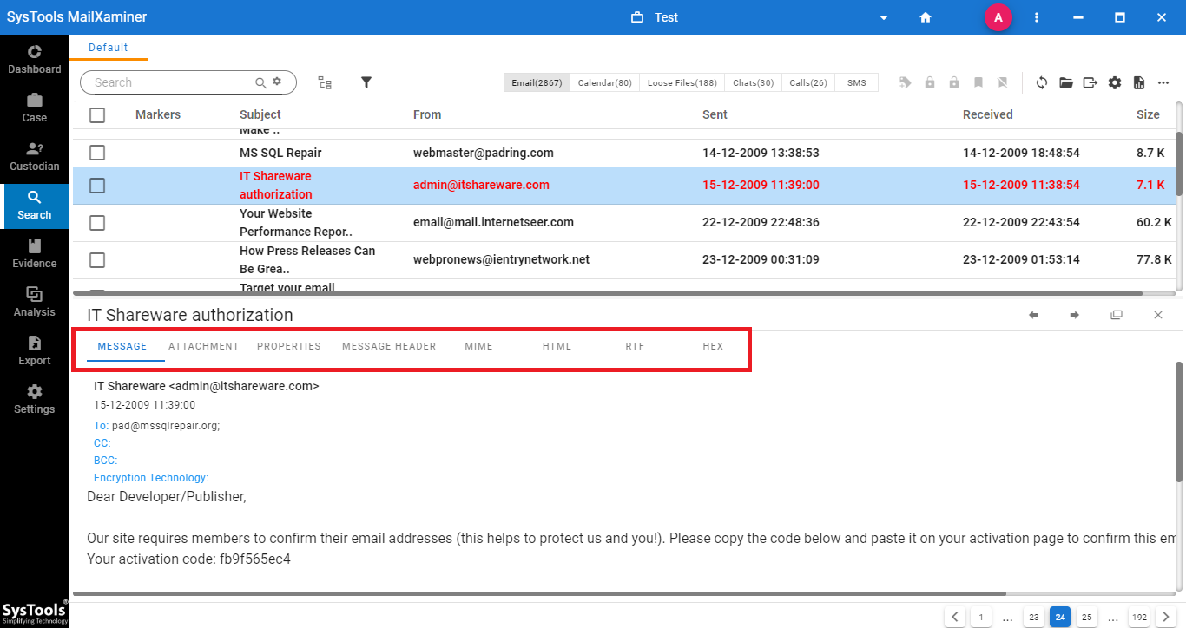Click the folder tree view icon
The image size is (1186, 628).
(325, 82)
